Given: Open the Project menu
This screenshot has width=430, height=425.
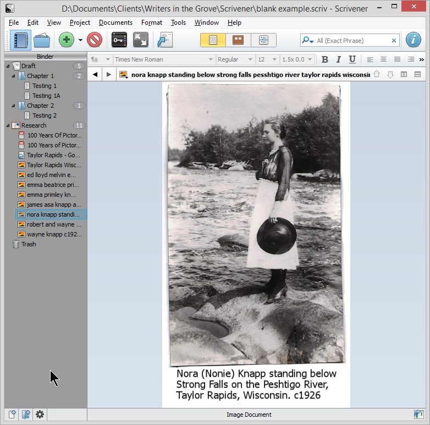Looking at the screenshot, I should (x=80, y=23).
